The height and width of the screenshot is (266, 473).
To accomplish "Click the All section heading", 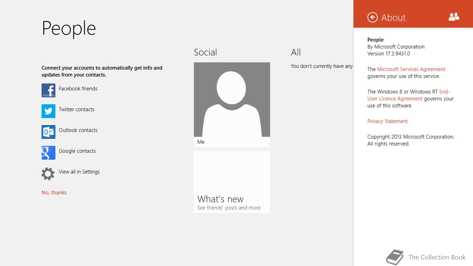I will click(296, 52).
